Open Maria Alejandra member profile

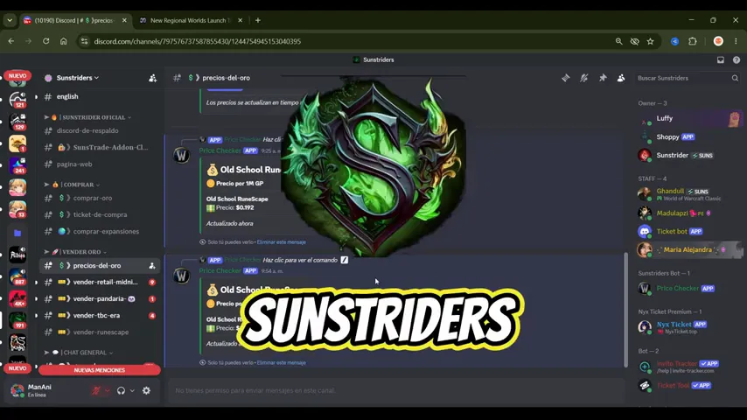pyautogui.click(x=689, y=249)
